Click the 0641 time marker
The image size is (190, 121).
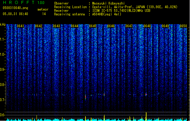pyautogui.click(x=21, y=26)
